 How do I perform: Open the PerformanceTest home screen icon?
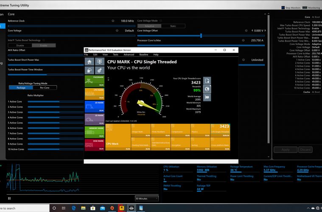pos(90,61)
